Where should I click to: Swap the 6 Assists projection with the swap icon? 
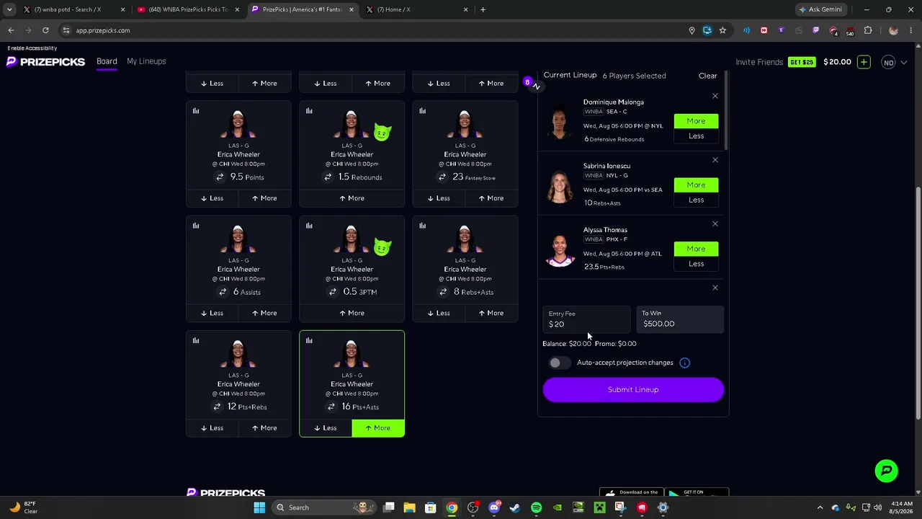pos(223,292)
